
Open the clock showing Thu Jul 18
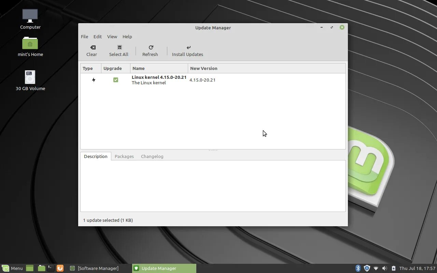417,268
